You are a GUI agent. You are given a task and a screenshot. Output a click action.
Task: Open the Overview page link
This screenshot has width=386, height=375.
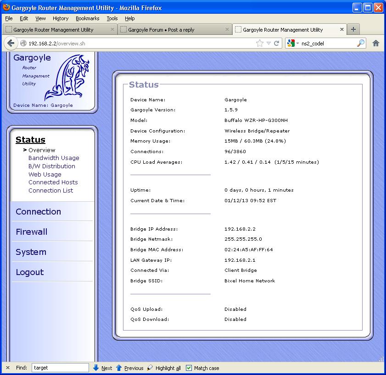tap(42, 150)
